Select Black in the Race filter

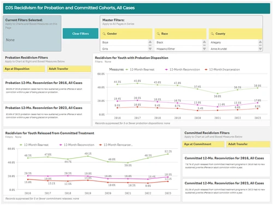click(x=179, y=43)
